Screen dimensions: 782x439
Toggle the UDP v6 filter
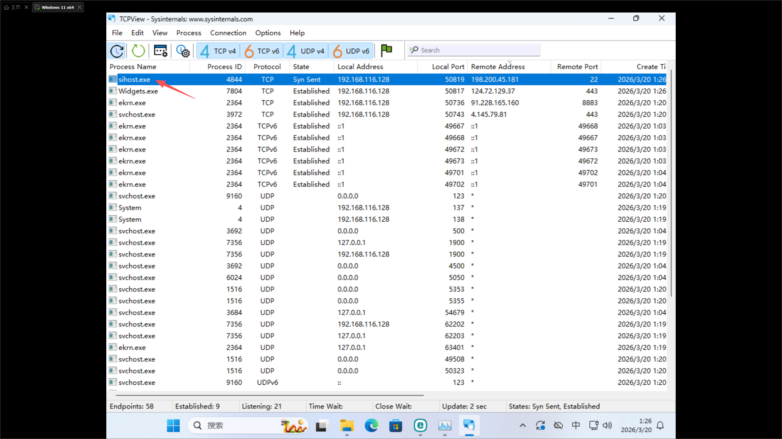tap(351, 51)
